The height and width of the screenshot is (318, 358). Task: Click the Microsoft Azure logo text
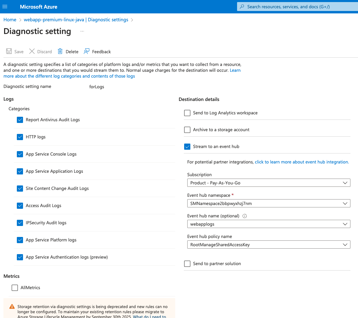(x=38, y=7)
